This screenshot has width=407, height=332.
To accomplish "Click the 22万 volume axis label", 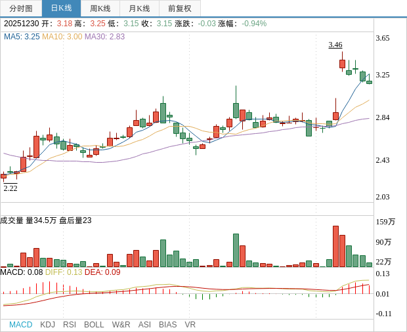I will 383,262.
